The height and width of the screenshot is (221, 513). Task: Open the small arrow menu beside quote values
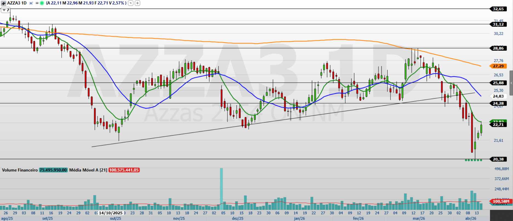click(131, 3)
